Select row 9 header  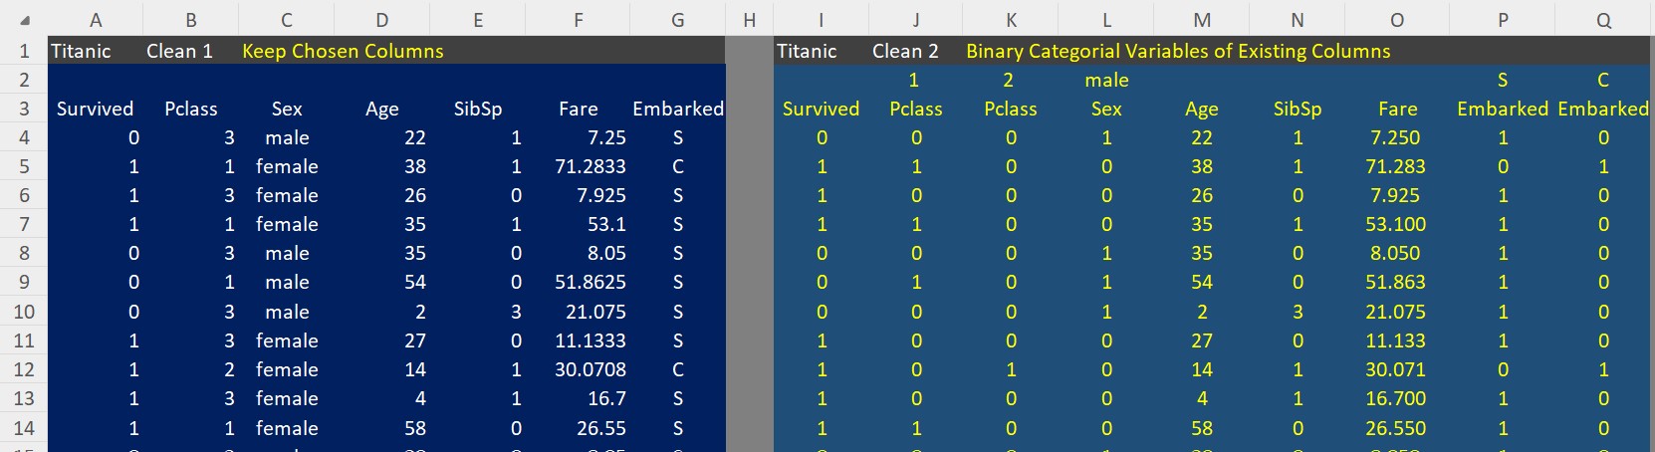[x=24, y=282]
